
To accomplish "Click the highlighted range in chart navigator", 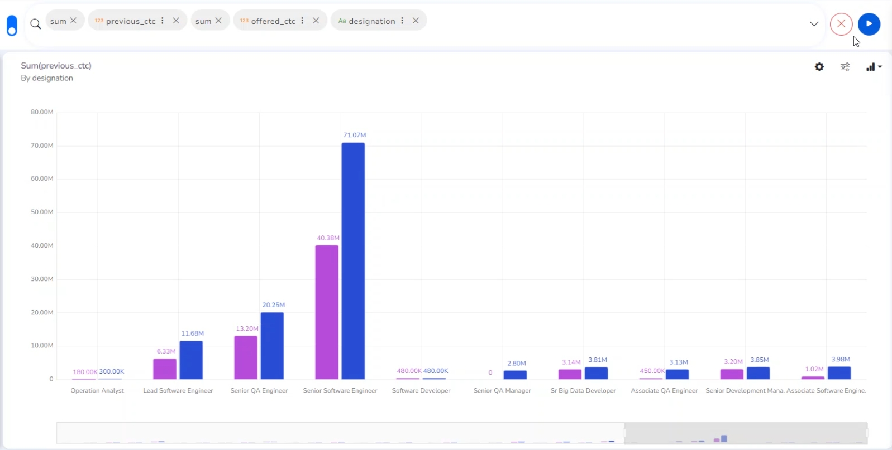I will (x=745, y=433).
